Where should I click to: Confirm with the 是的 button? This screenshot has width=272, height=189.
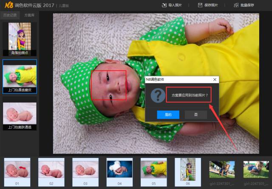click(167, 115)
